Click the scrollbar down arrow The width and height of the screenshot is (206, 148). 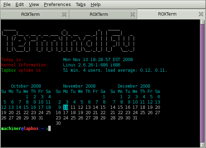click(202, 144)
